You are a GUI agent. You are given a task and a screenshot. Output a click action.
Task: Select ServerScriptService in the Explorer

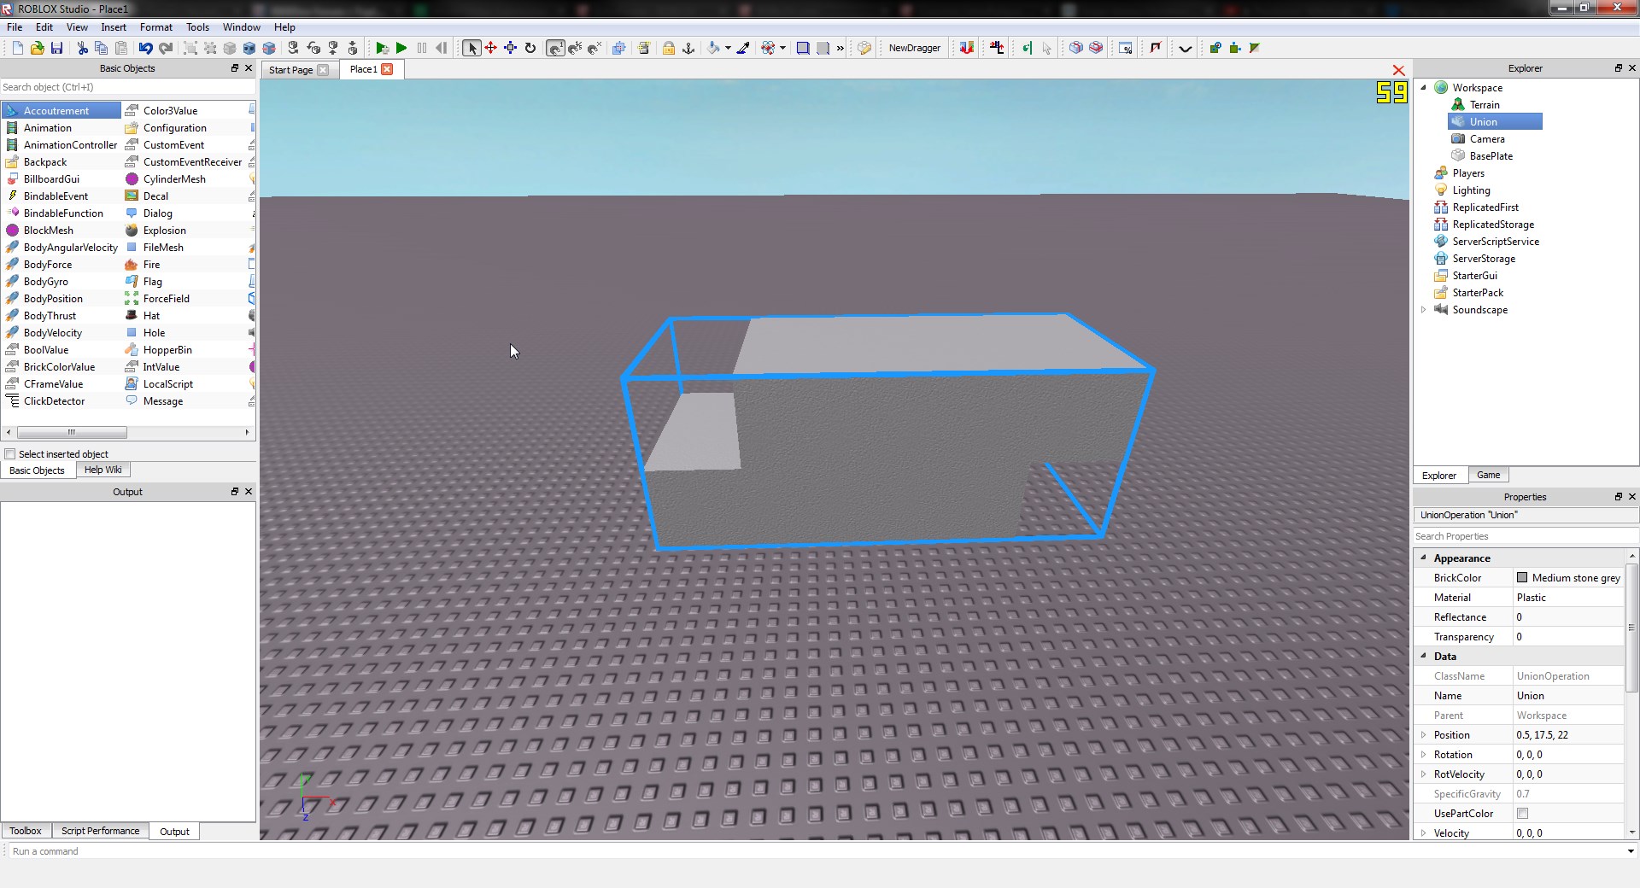pos(1496,242)
